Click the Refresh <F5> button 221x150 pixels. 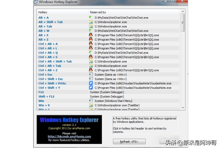point(129,142)
